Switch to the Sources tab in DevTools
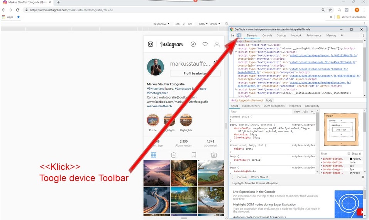 (x=281, y=35)
